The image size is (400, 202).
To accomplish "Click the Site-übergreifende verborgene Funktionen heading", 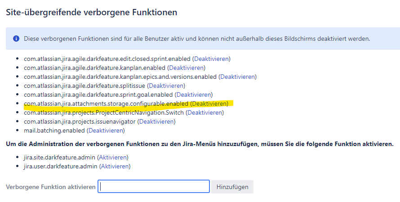I will click(x=92, y=12).
